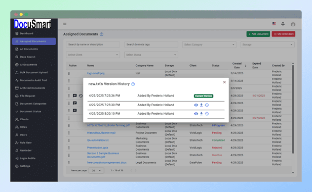This screenshot has height=192, width=312.
Task: Click the Search by name or description field
Action: coord(93,44)
